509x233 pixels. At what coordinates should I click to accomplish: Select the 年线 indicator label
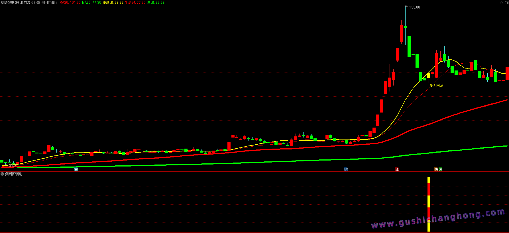156,3
